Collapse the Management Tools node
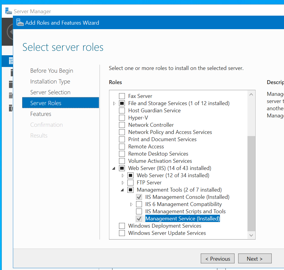The width and height of the screenshot is (284, 270). coord(123,190)
